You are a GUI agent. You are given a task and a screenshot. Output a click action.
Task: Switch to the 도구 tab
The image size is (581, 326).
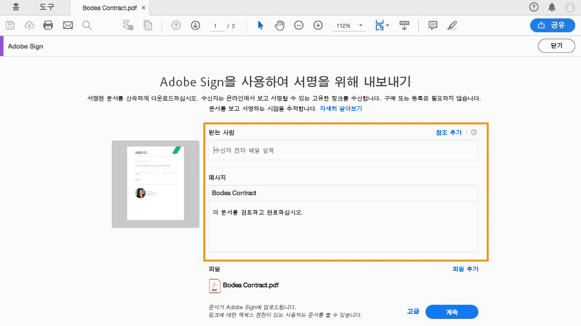[46, 7]
